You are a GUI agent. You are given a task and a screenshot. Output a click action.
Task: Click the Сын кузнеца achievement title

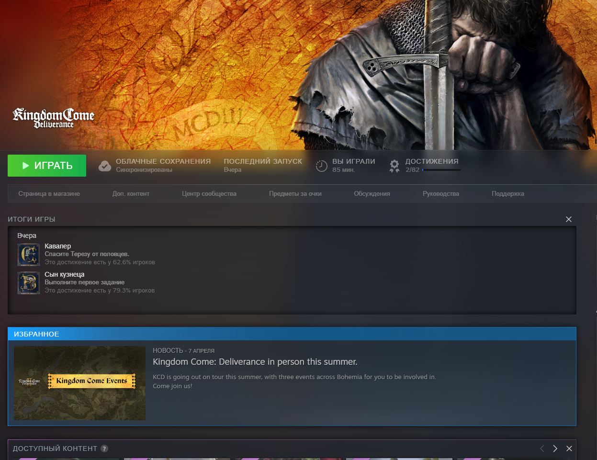point(65,274)
